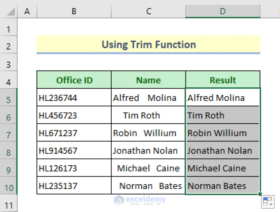Select row 7 header
280x212 pixels.
8,133
